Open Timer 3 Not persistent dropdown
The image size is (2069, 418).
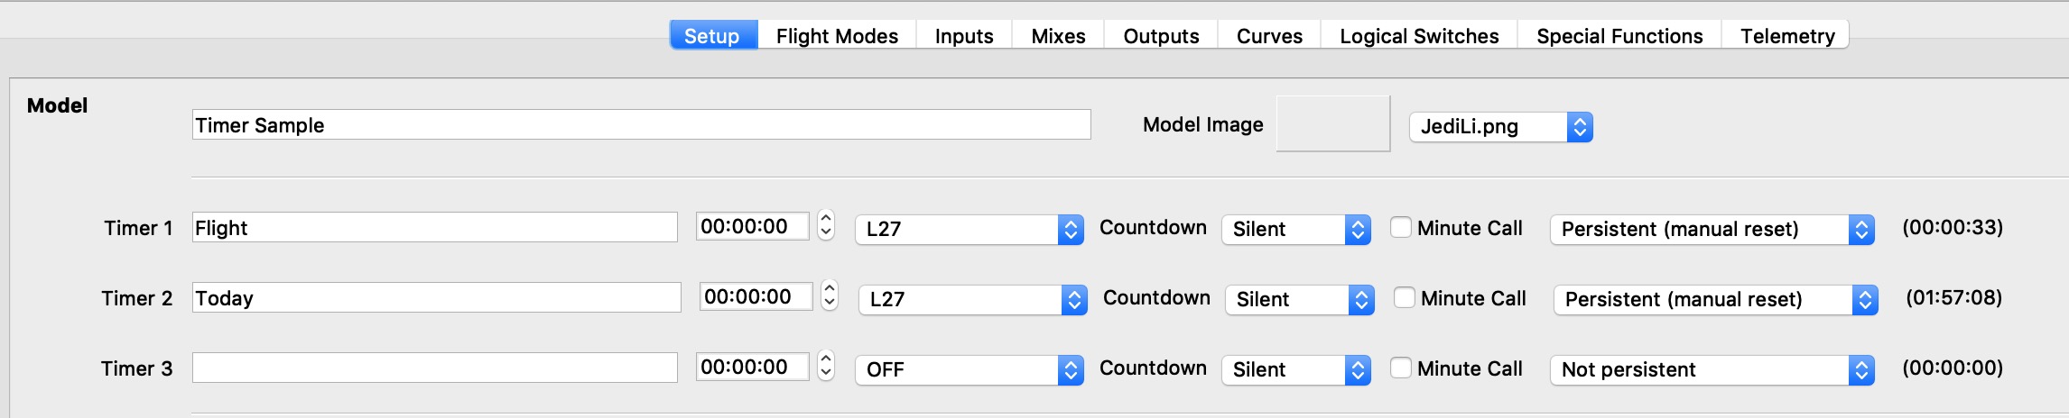click(x=1712, y=369)
